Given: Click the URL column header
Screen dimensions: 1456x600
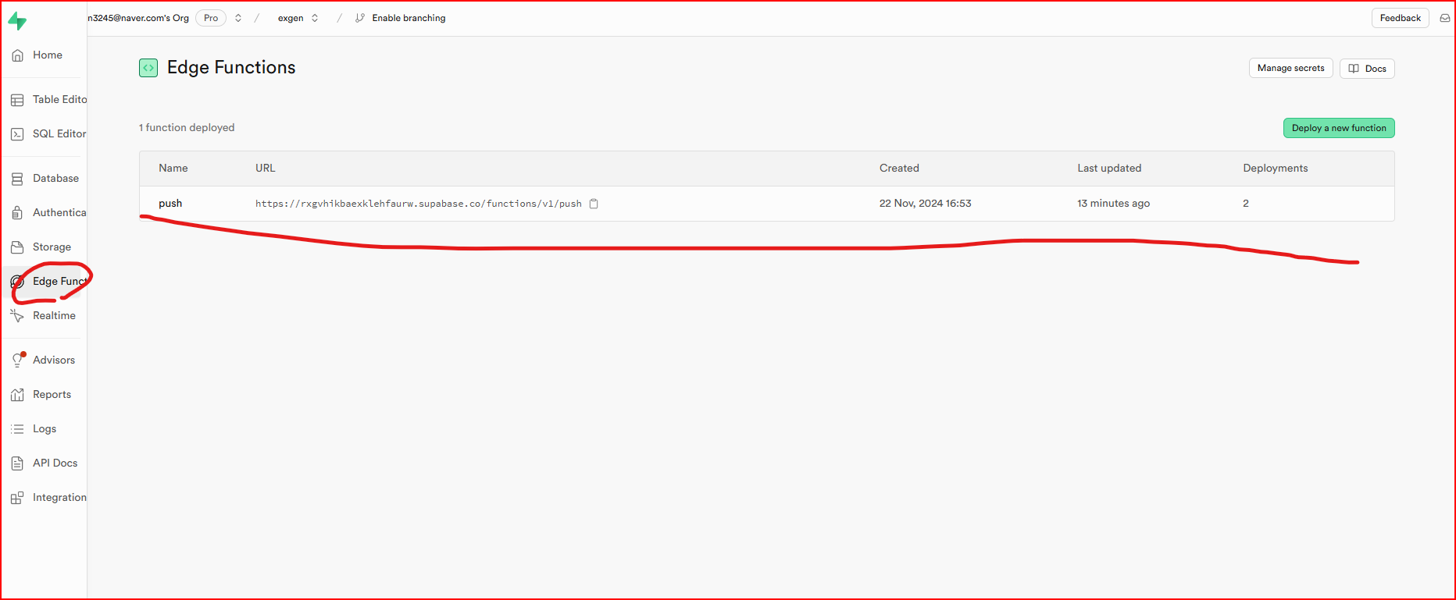Looking at the screenshot, I should click(x=266, y=169).
